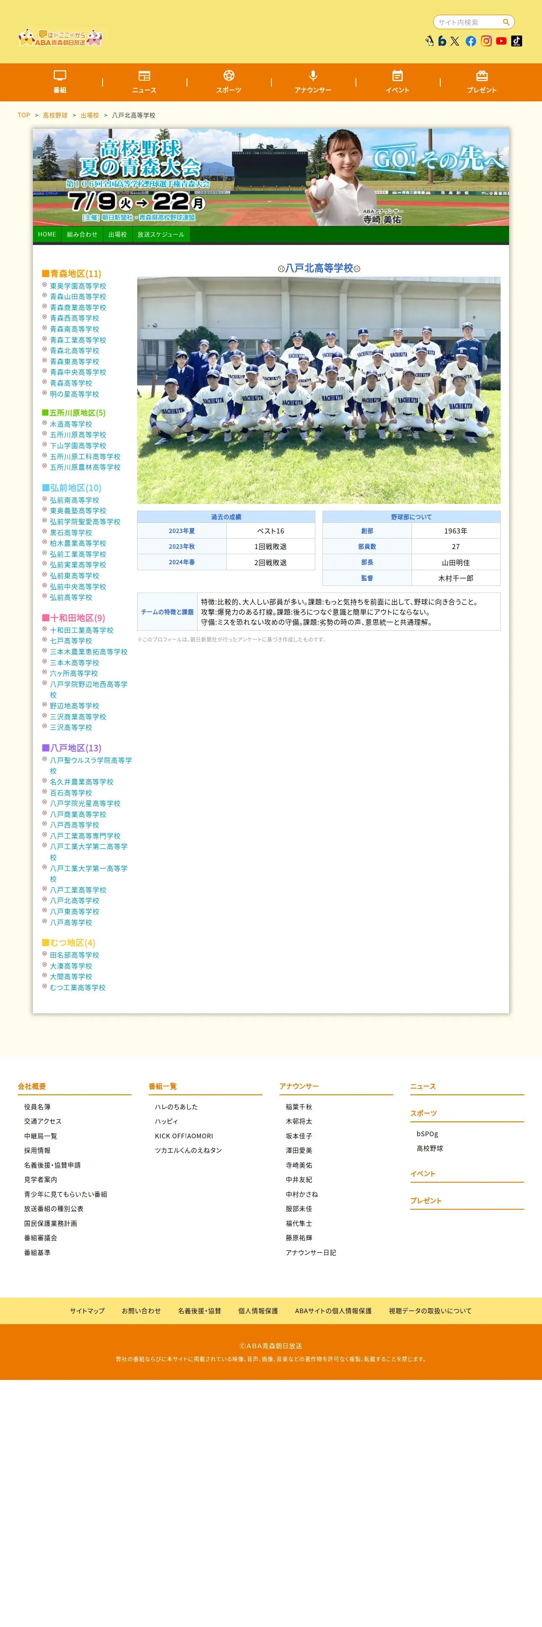Open 明の星高等学校 school page

74,394
